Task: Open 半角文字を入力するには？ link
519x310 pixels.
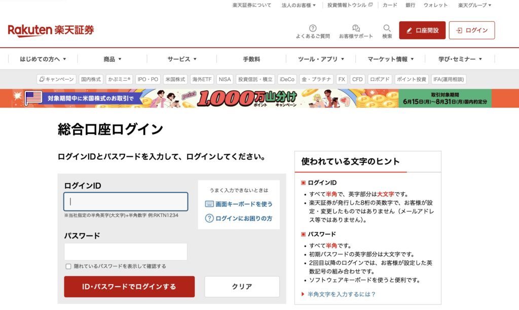Action: coord(341,294)
